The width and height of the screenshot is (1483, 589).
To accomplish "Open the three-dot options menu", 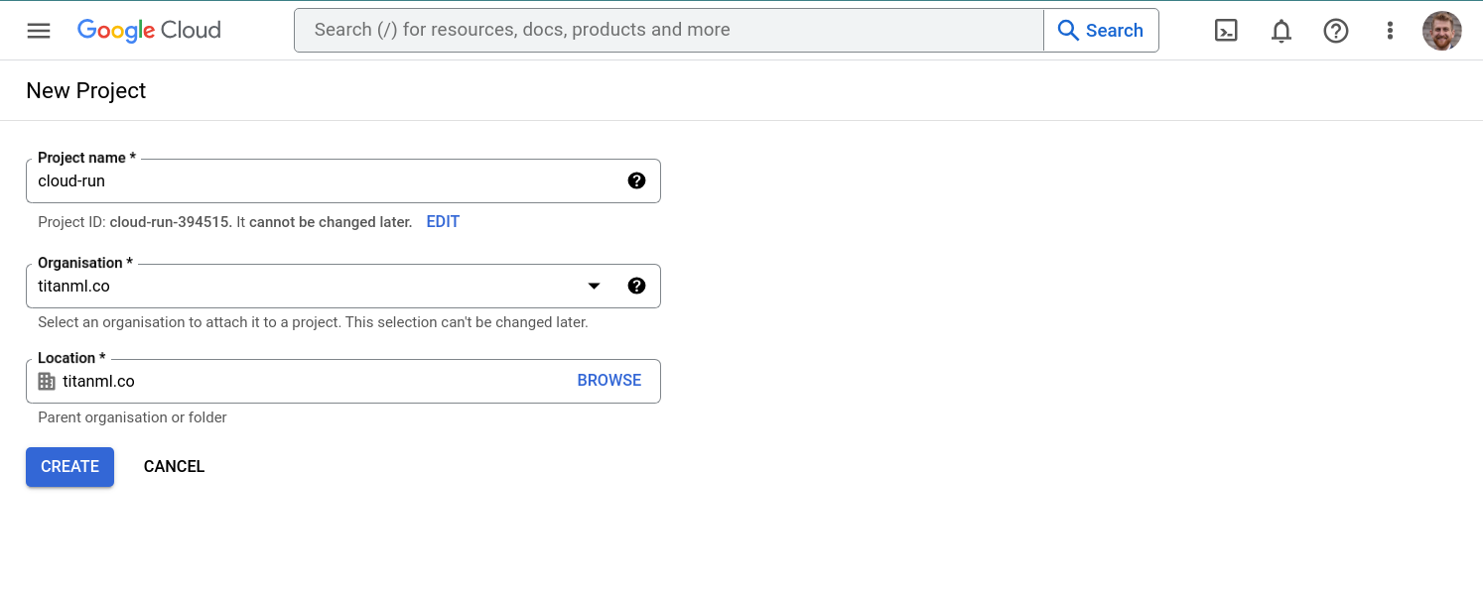I will point(1390,30).
